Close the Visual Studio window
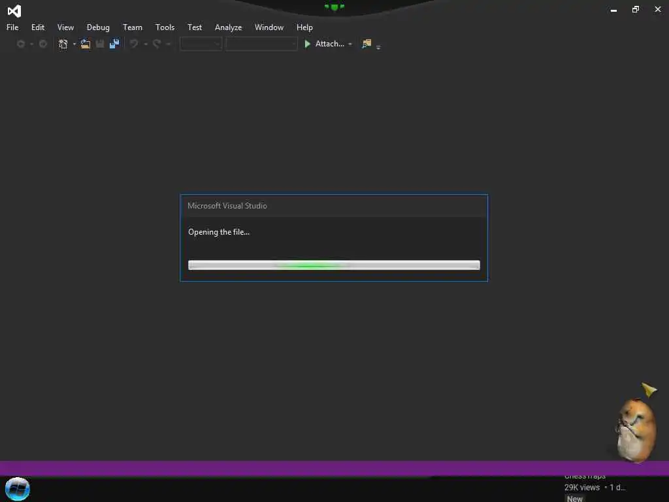669x502 pixels. (657, 9)
